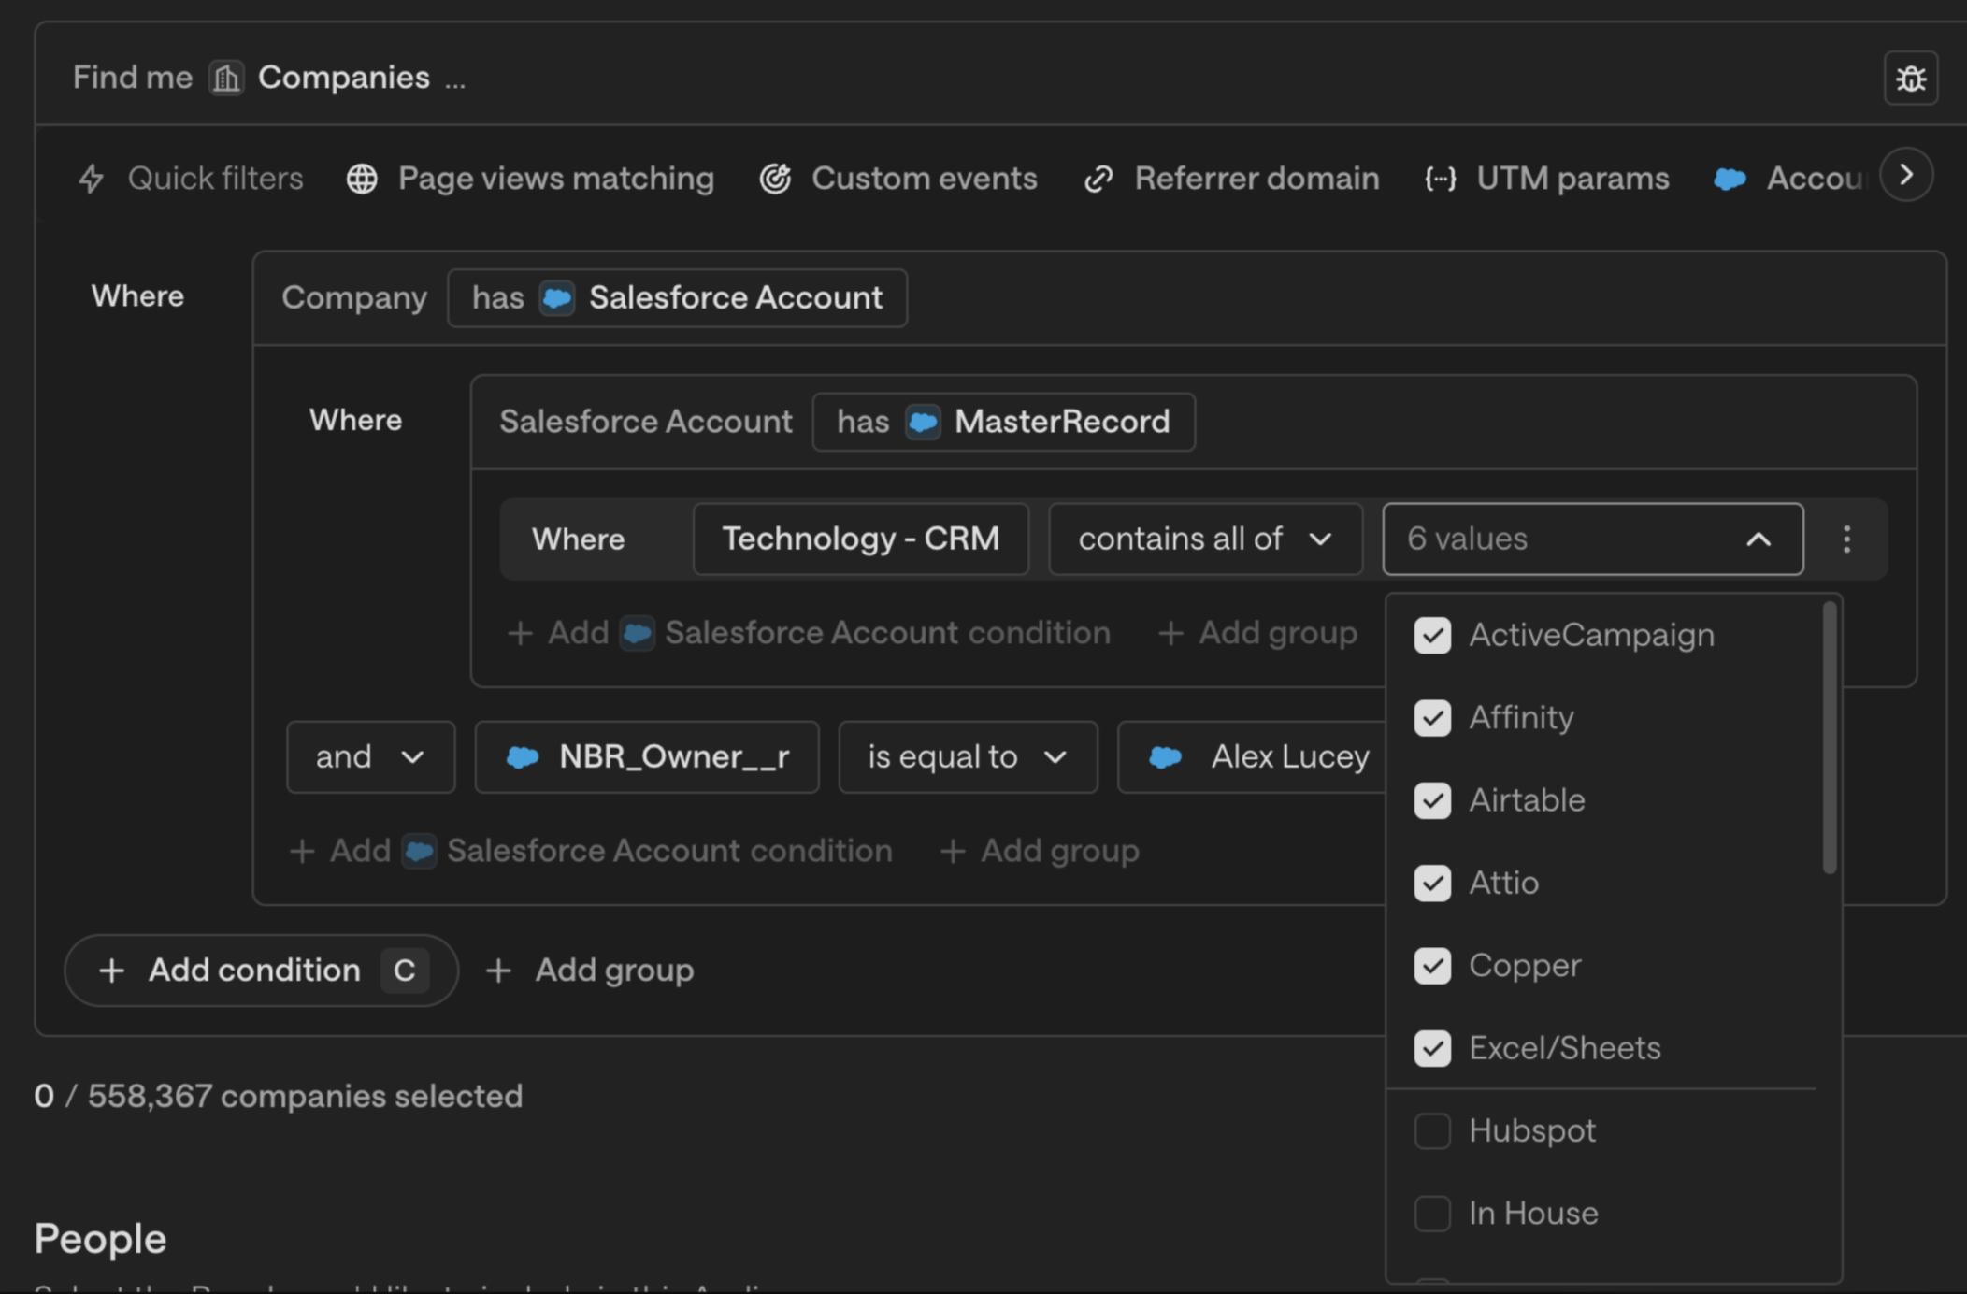The height and width of the screenshot is (1294, 1967).
Task: Add group inside the MasterRecord block
Action: [x=1257, y=634]
